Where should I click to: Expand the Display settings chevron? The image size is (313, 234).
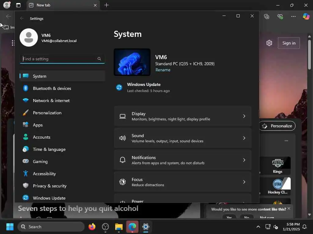[244, 116]
